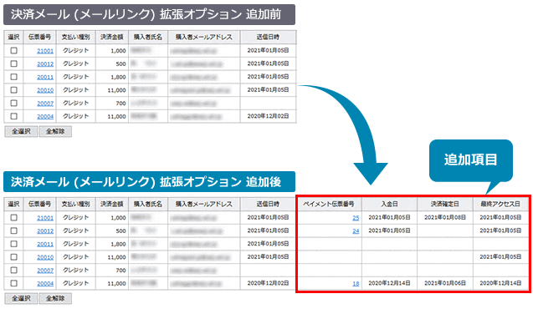The height and width of the screenshot is (309, 533).
Task: Open slip number 21001 link in 追加前 table
Action: pyautogui.click(x=45, y=51)
